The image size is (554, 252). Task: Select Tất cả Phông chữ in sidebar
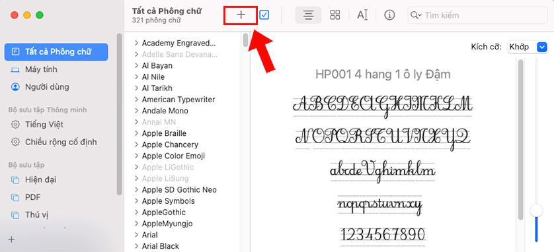click(x=56, y=52)
